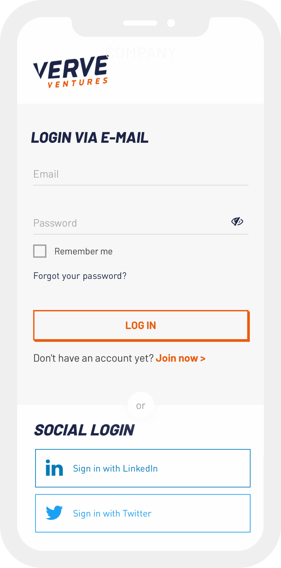Screen dimensions: 281x568
Task: Click the Verve Ventures logo
Action: tap(70, 72)
